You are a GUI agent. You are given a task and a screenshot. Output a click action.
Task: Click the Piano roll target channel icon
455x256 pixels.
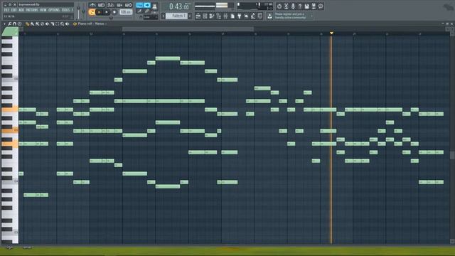click(75, 23)
